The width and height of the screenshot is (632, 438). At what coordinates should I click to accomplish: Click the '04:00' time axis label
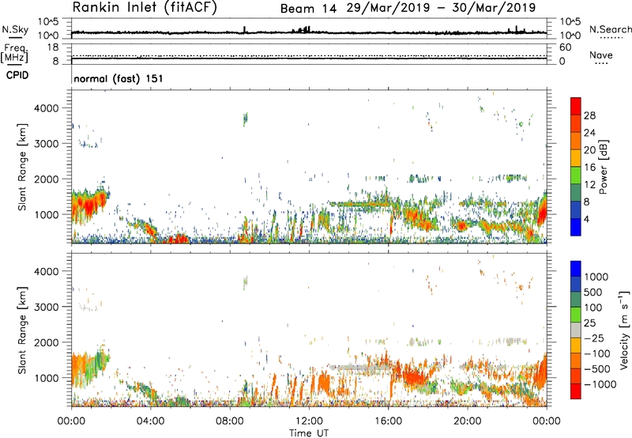[x=150, y=421]
